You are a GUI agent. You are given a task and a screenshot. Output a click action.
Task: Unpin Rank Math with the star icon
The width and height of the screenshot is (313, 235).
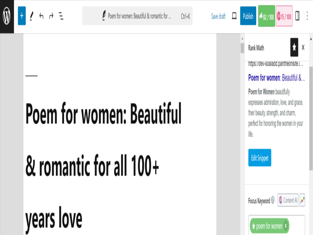294,47
